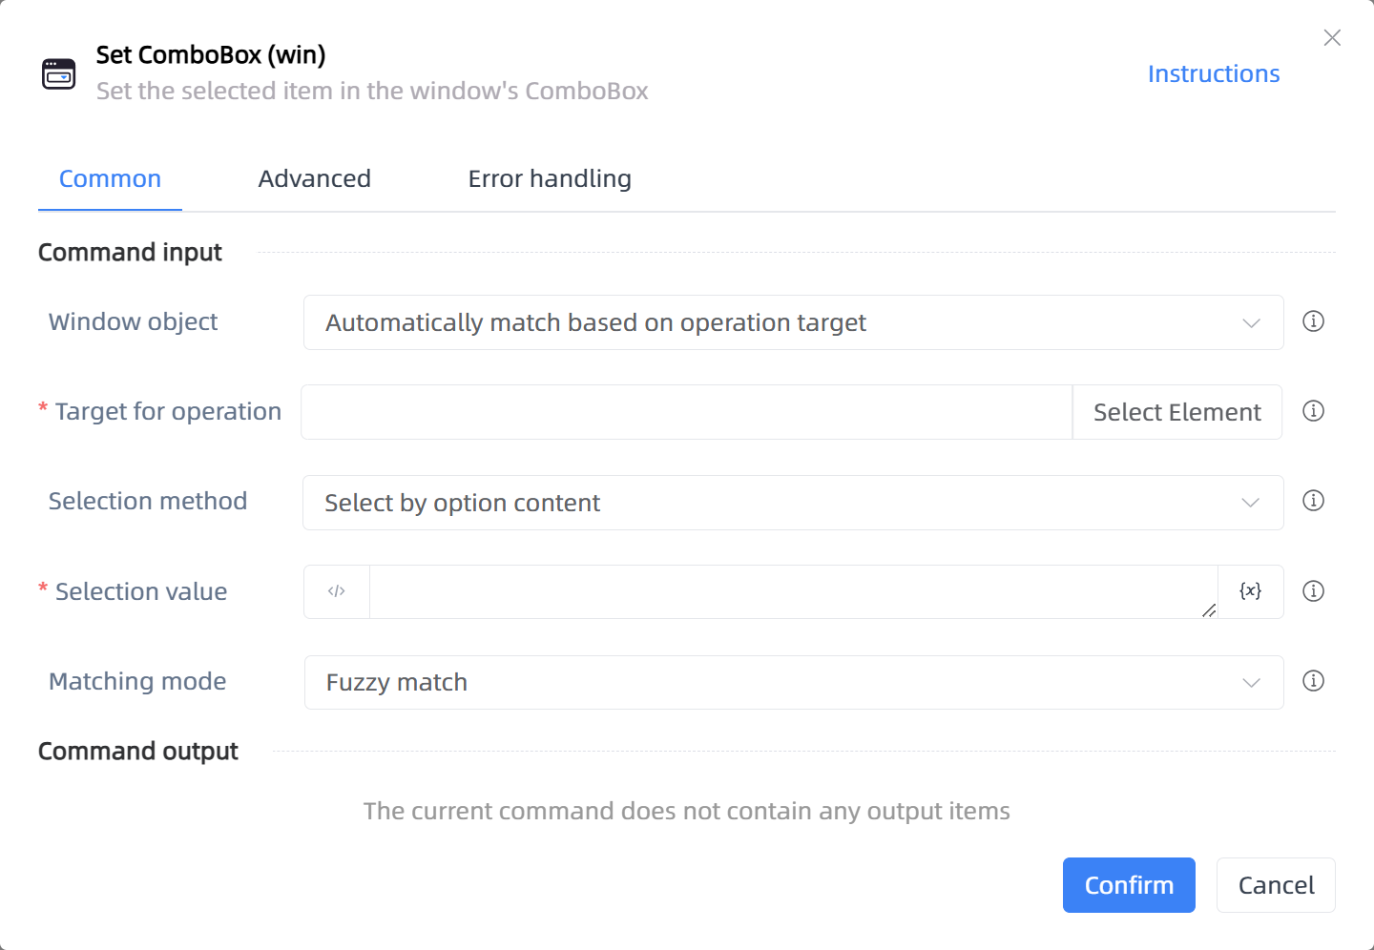Click the Set ComboBox window icon in the header
Screen dimensions: 1374x950
pyautogui.click(x=59, y=73)
